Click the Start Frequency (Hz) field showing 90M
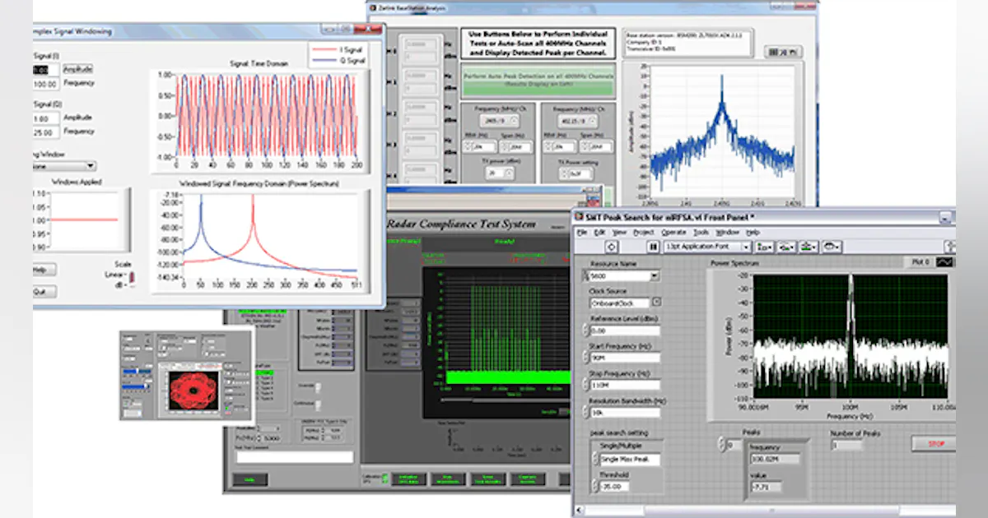Image resolution: width=988 pixels, height=518 pixels. coord(624,358)
